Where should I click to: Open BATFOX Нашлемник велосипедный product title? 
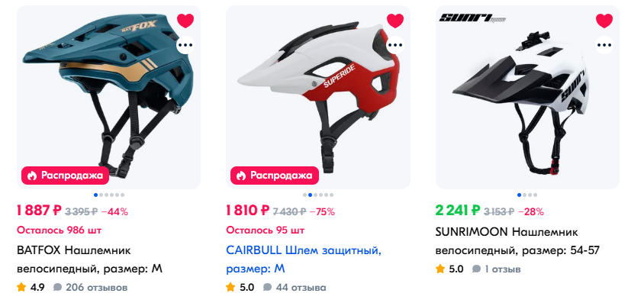pyautogui.click(x=90, y=259)
